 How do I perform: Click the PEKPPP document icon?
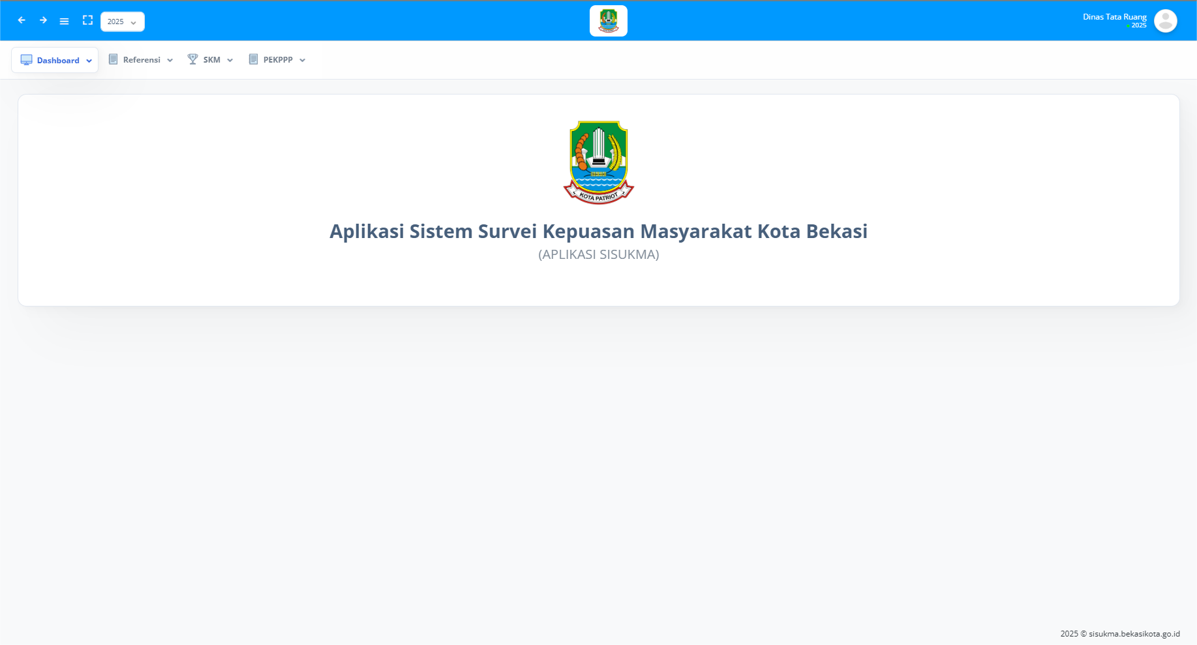253,59
